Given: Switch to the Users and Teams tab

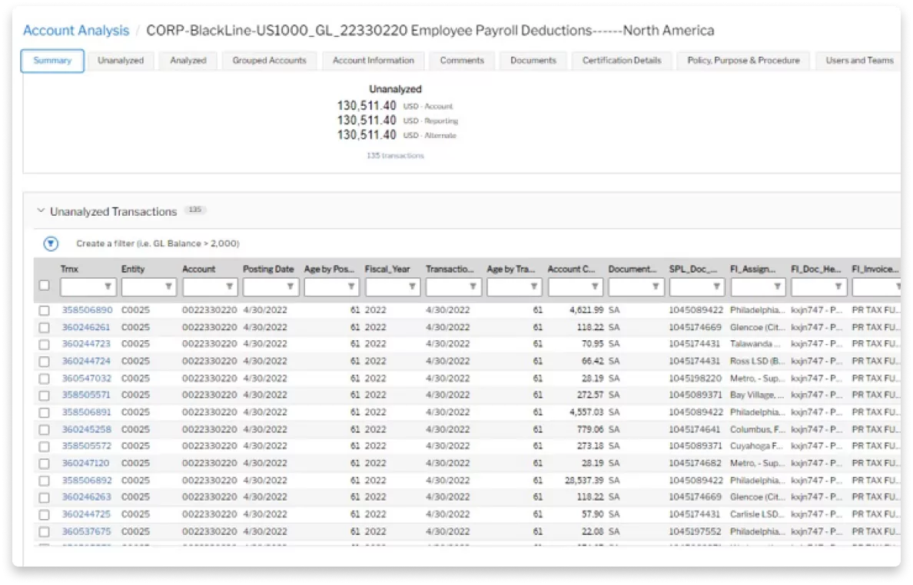Looking at the screenshot, I should pos(859,61).
